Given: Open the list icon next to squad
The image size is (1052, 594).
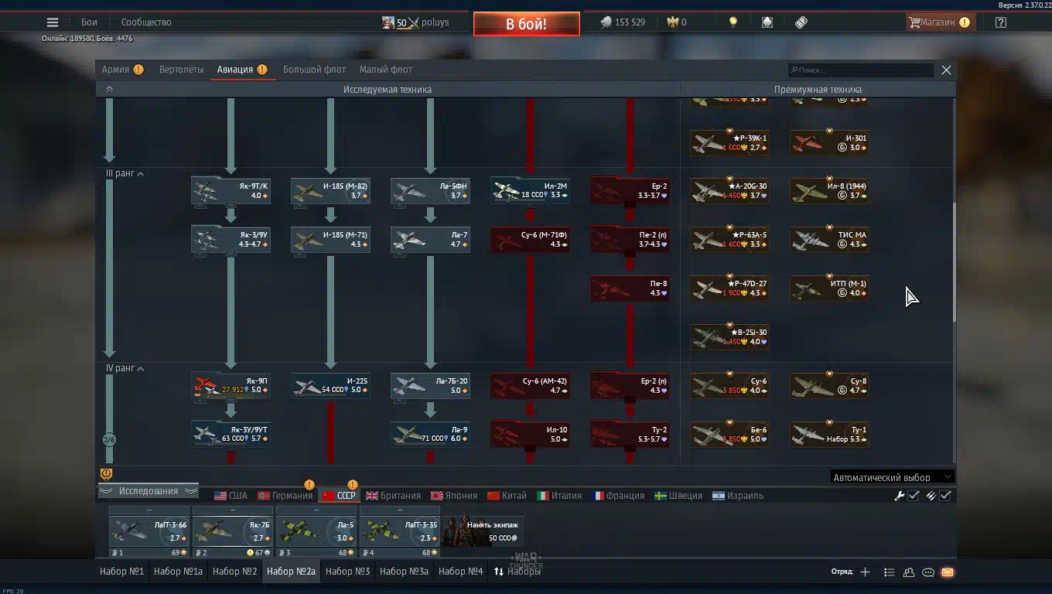Looking at the screenshot, I should coord(890,572).
